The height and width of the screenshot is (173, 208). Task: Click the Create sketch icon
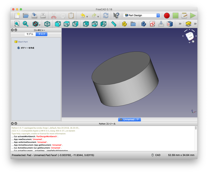152,24
